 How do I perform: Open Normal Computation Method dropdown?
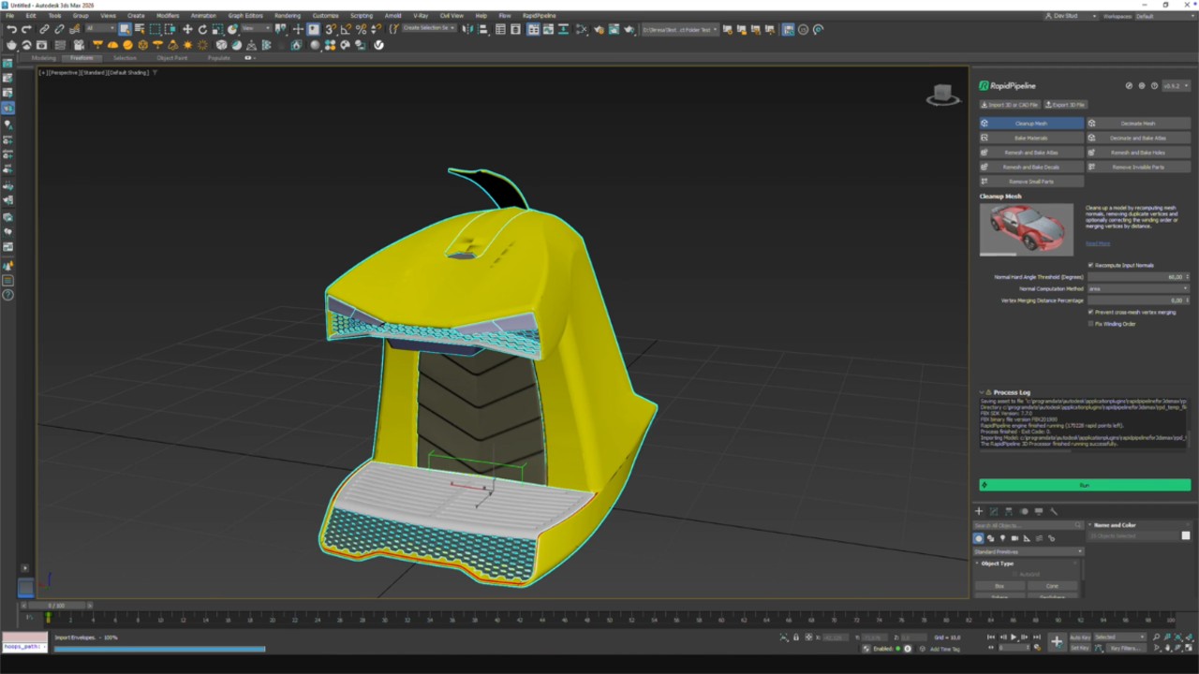[1138, 288]
